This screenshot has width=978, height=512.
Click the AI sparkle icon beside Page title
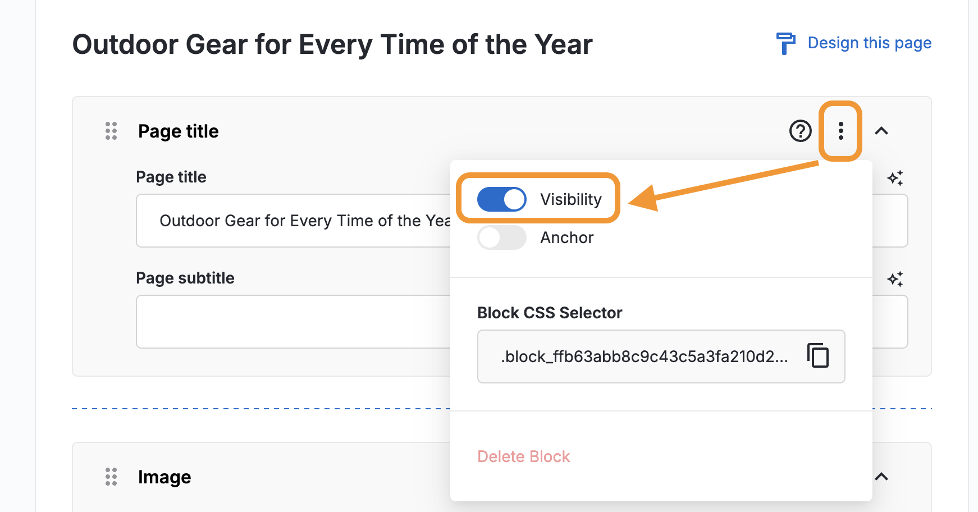point(895,178)
